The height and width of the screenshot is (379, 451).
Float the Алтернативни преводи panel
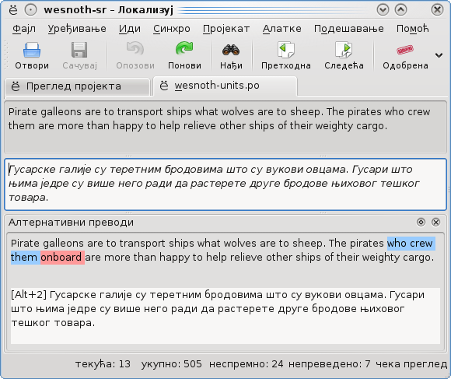(421, 222)
